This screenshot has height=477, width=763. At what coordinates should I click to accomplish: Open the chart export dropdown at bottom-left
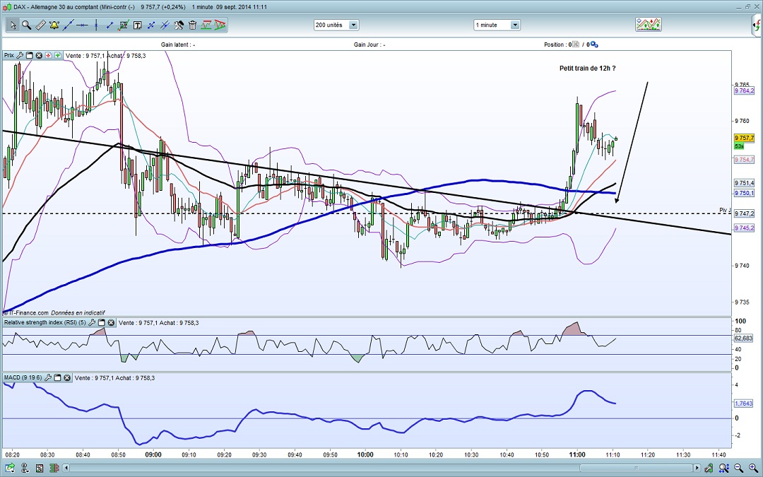[x=10, y=469]
